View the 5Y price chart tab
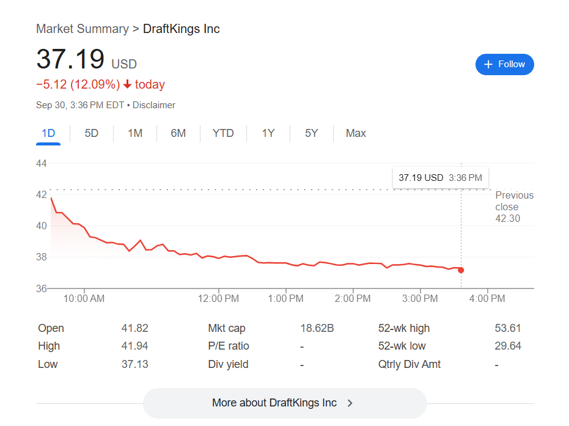The image size is (569, 426). [312, 133]
